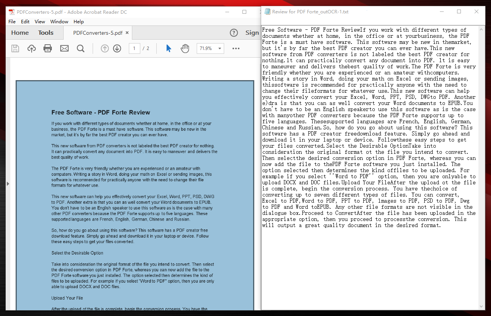Screen dimensions: 491x316
Task: Click the Acrobat PDF icon in title bar
Action: pyautogui.click(x=12, y=12)
